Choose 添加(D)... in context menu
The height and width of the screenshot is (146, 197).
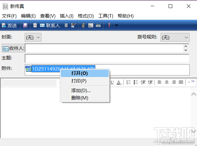coord(85,91)
